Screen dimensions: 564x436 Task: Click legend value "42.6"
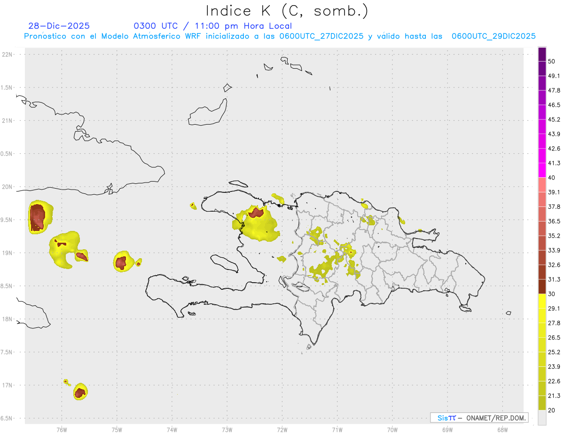(x=554, y=149)
